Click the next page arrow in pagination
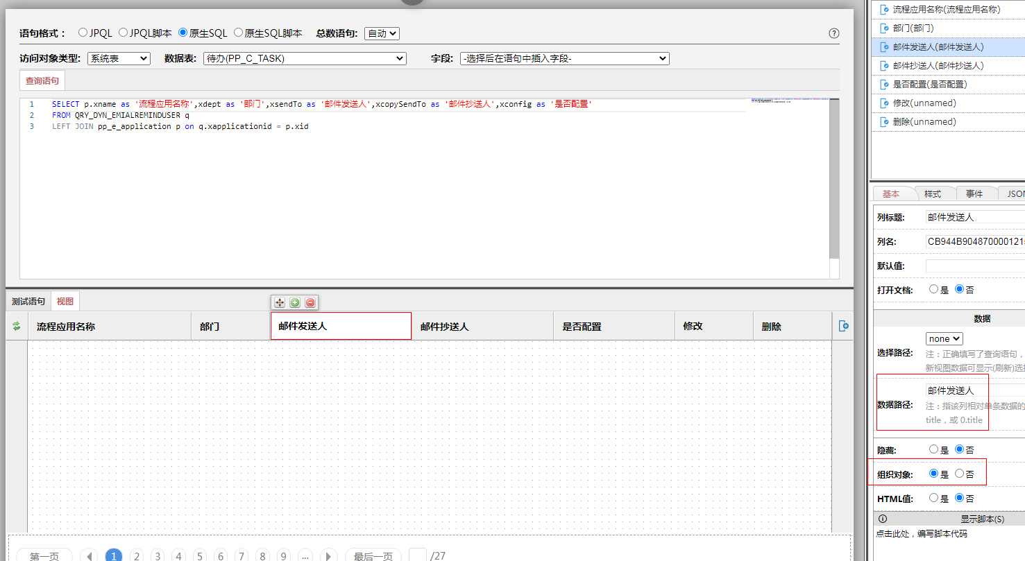The width and height of the screenshot is (1025, 561). tap(328, 555)
